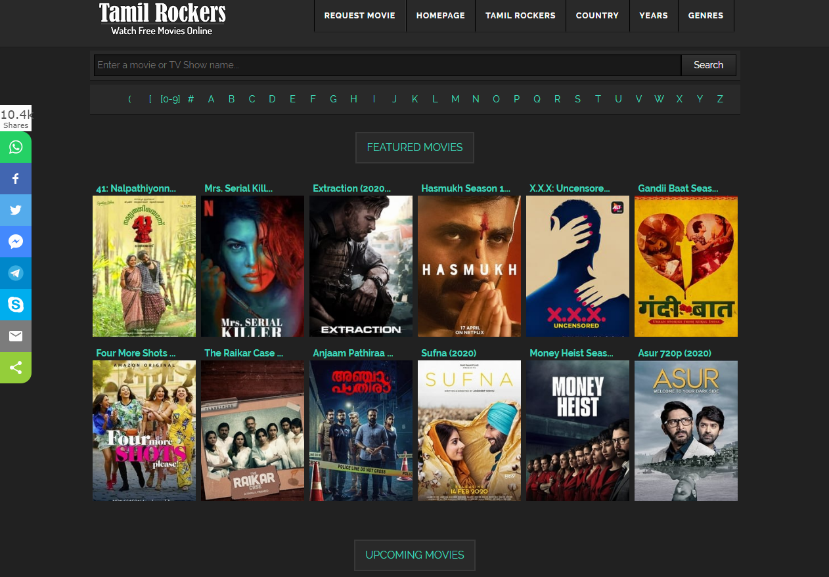Filter titles by the [0-9] link

(x=170, y=99)
